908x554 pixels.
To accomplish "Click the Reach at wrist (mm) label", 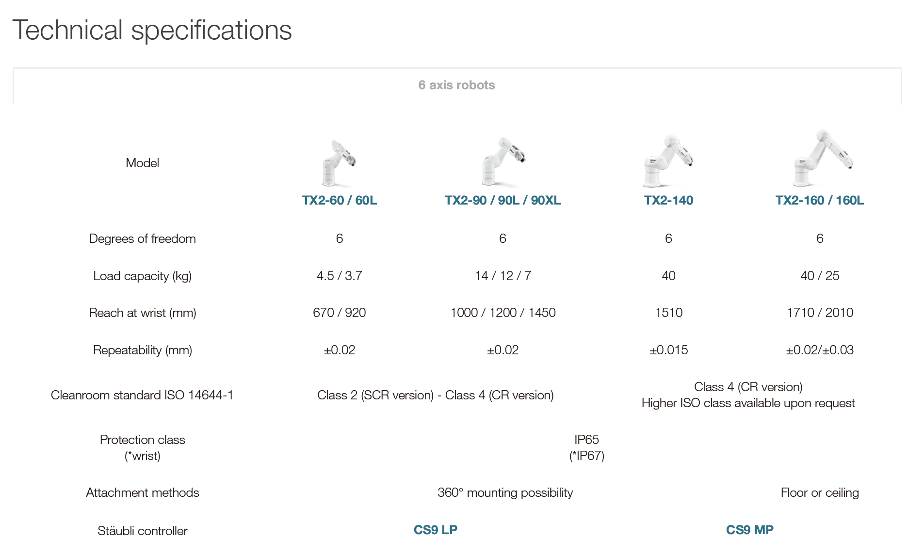I will 142,313.
